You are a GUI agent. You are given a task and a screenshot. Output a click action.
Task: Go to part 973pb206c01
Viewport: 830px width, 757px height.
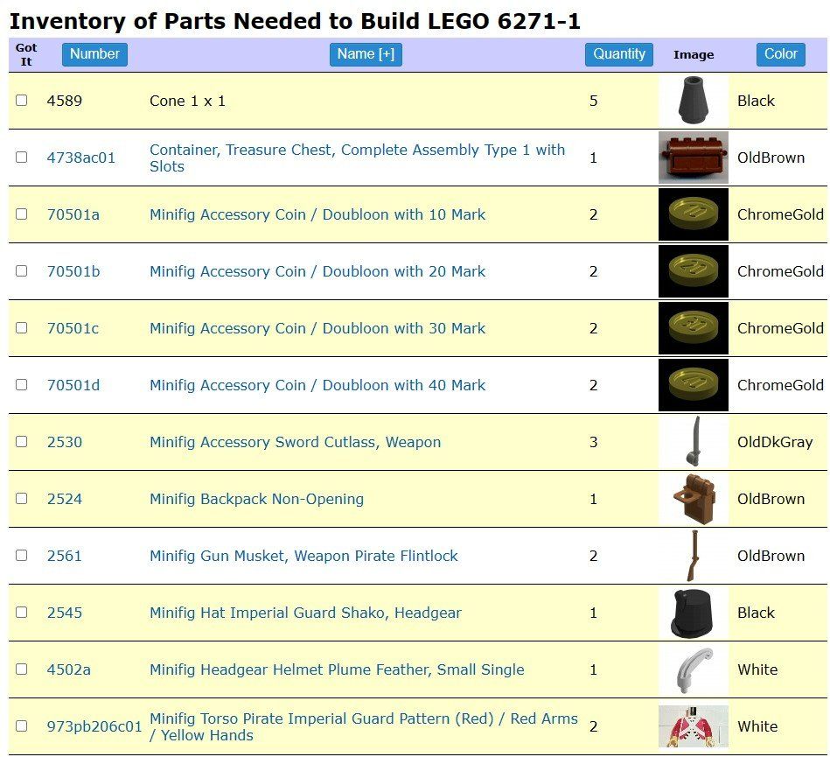94,726
